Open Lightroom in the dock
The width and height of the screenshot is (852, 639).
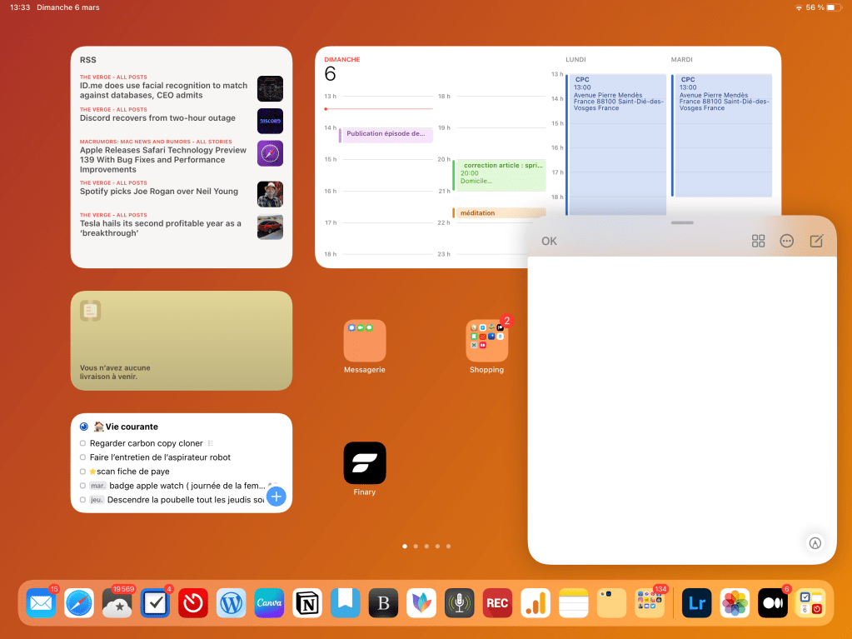[x=696, y=602]
